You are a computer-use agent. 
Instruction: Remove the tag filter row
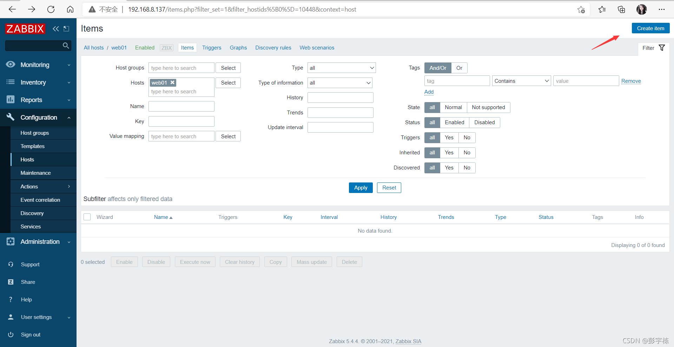(631, 81)
